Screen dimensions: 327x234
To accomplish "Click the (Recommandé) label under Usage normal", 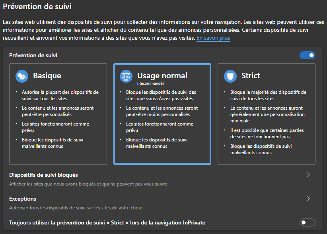I will (x=151, y=83).
